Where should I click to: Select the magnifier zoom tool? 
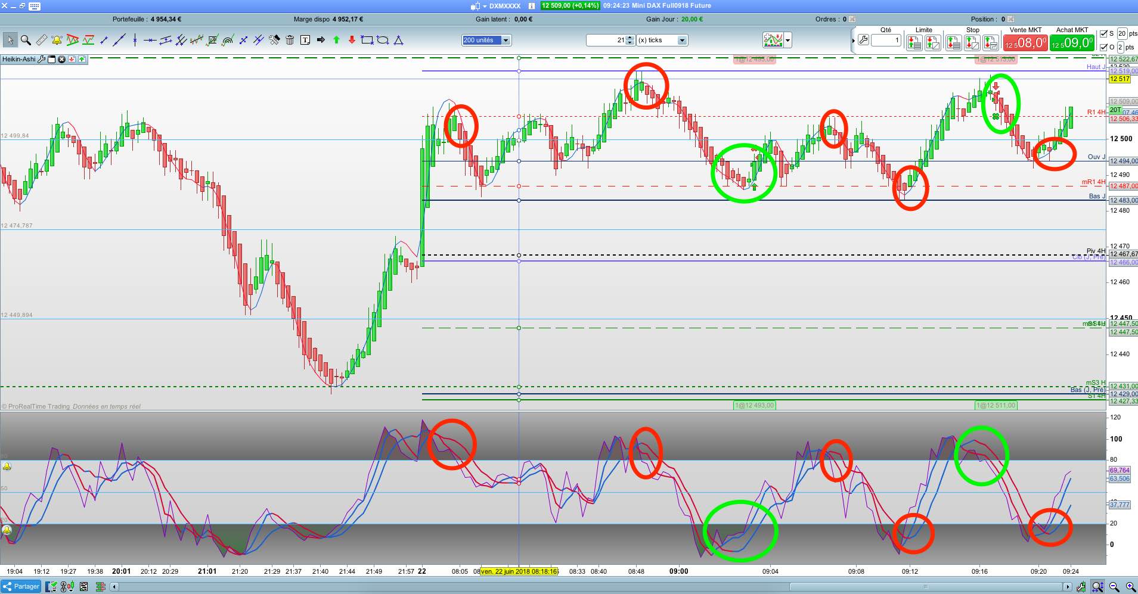click(x=26, y=40)
